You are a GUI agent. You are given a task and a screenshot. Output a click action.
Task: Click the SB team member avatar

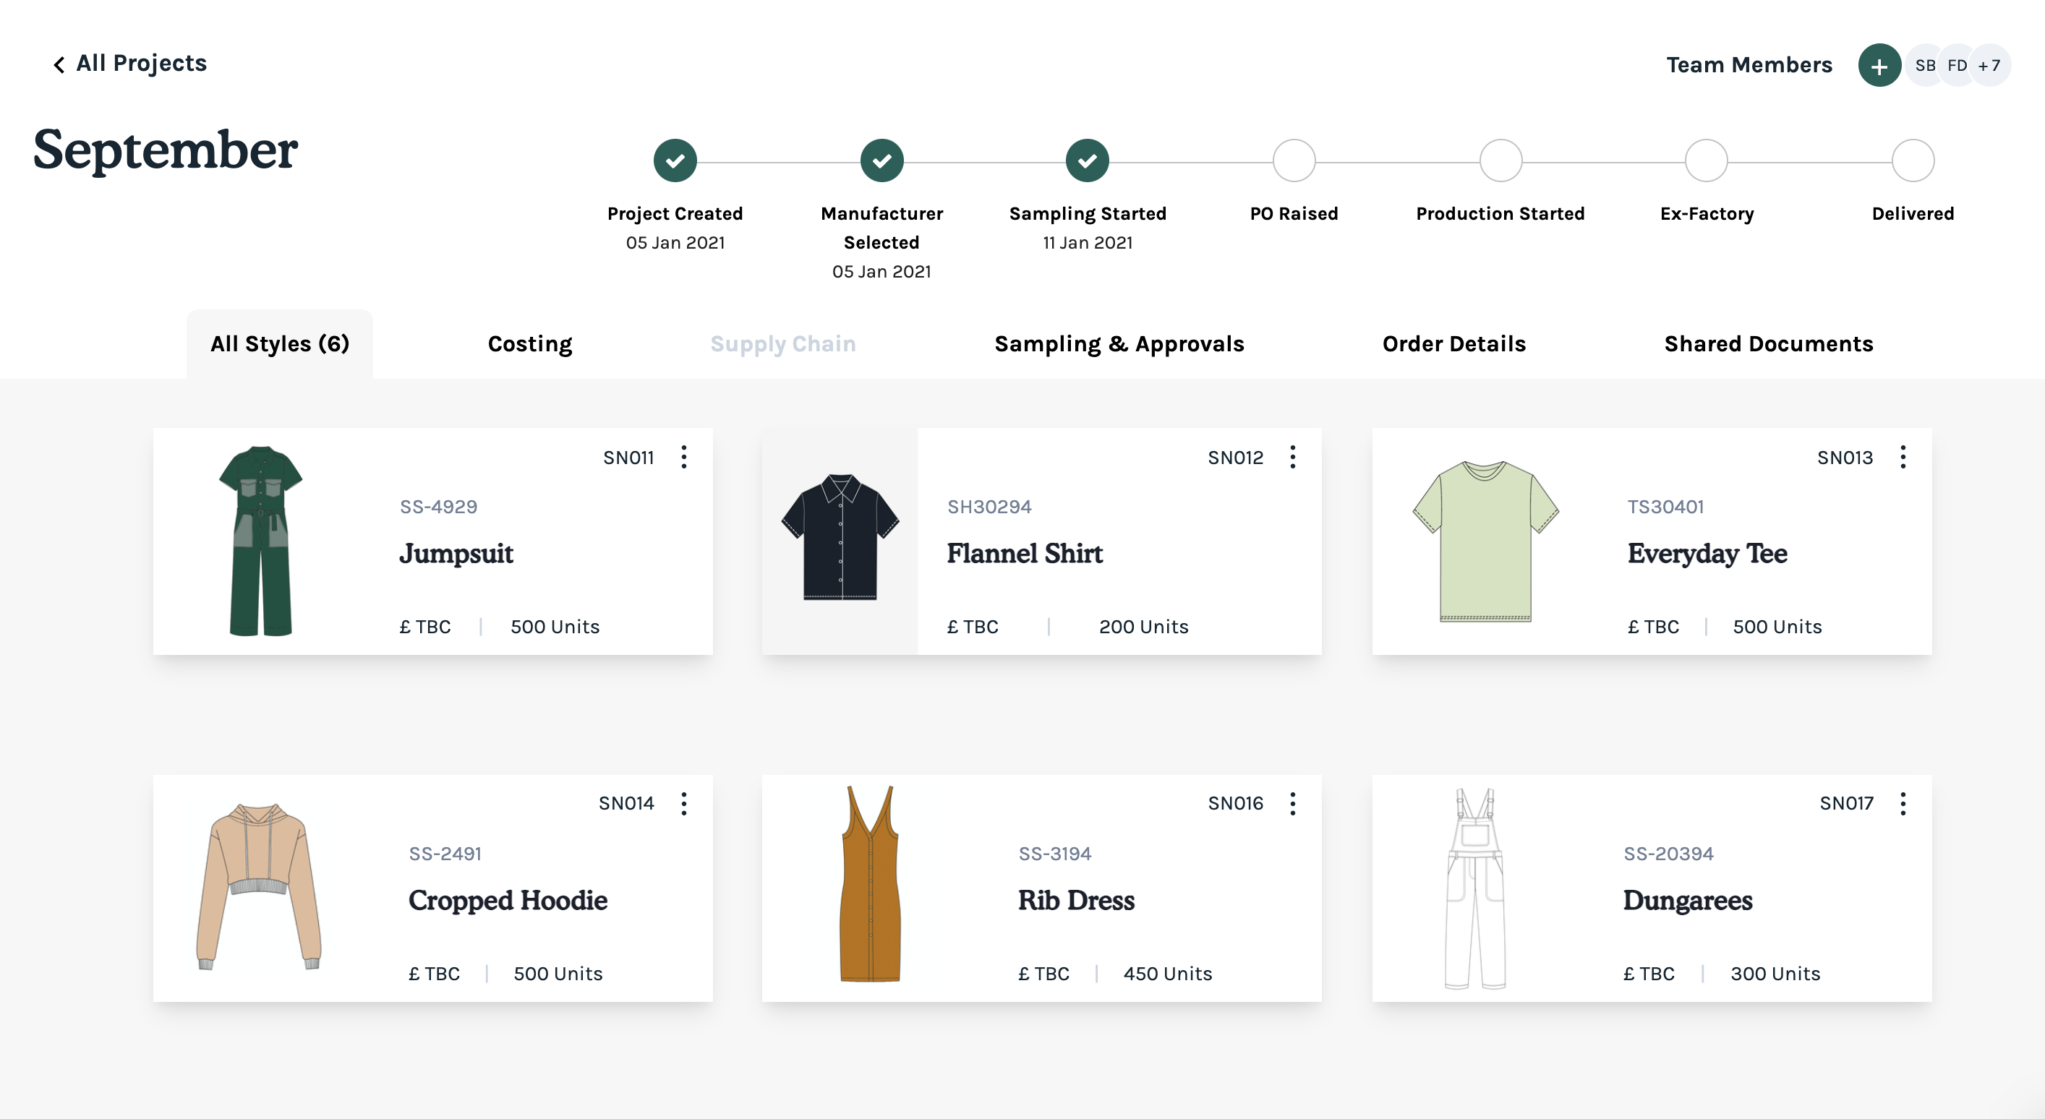[x=1924, y=66]
